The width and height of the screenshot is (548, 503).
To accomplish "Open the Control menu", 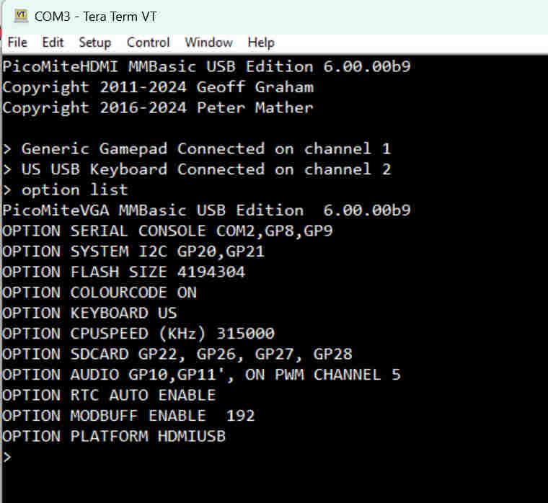I will (148, 43).
